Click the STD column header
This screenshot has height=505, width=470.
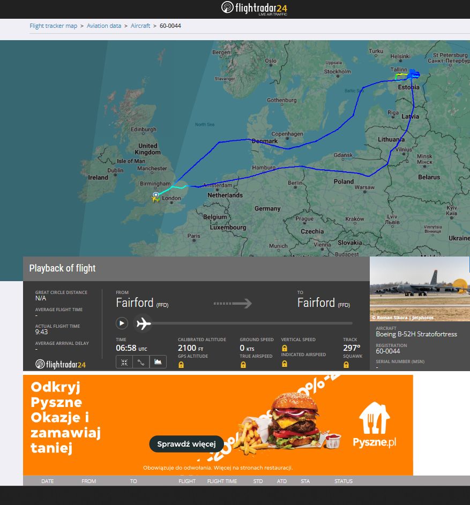click(258, 481)
